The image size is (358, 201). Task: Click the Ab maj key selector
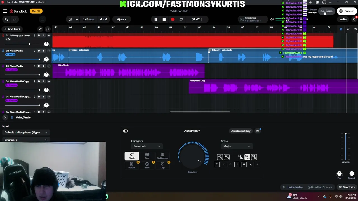pos(122,19)
